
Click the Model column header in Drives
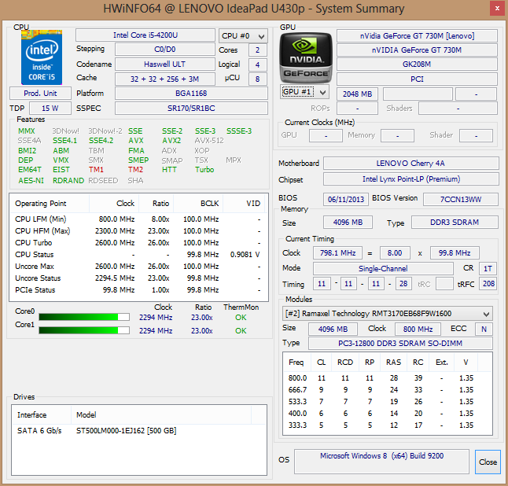(86, 414)
